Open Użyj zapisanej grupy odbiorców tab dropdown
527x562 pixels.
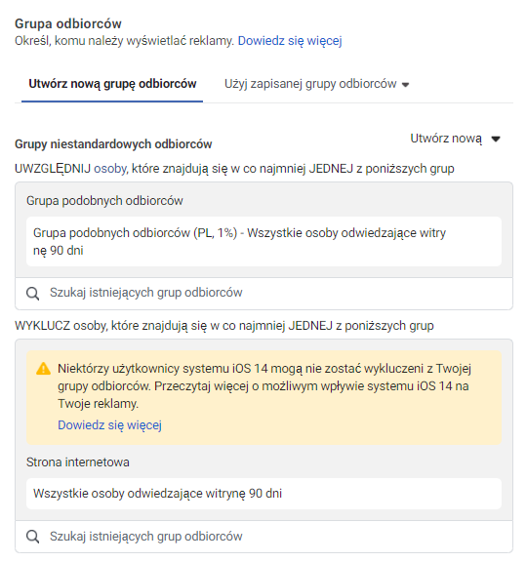tap(316, 84)
